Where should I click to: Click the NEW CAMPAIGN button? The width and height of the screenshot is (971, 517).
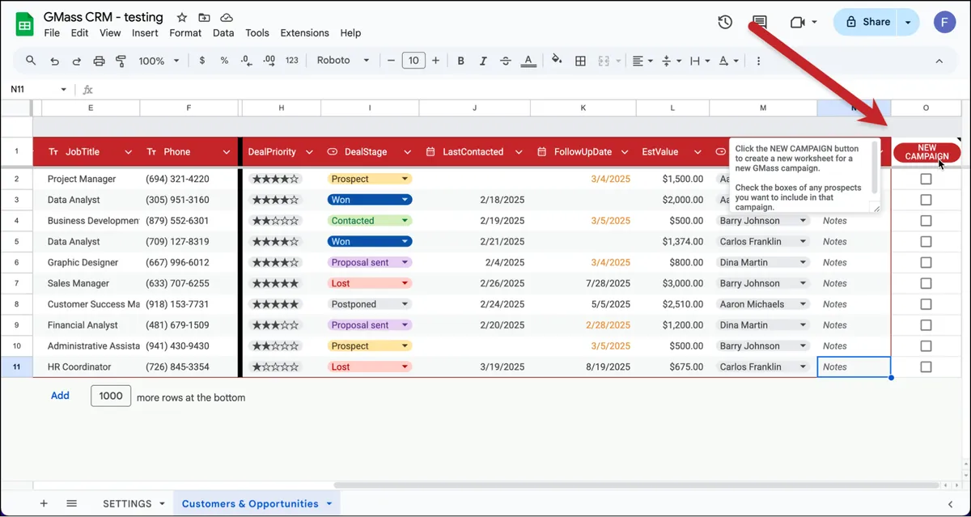[926, 152]
